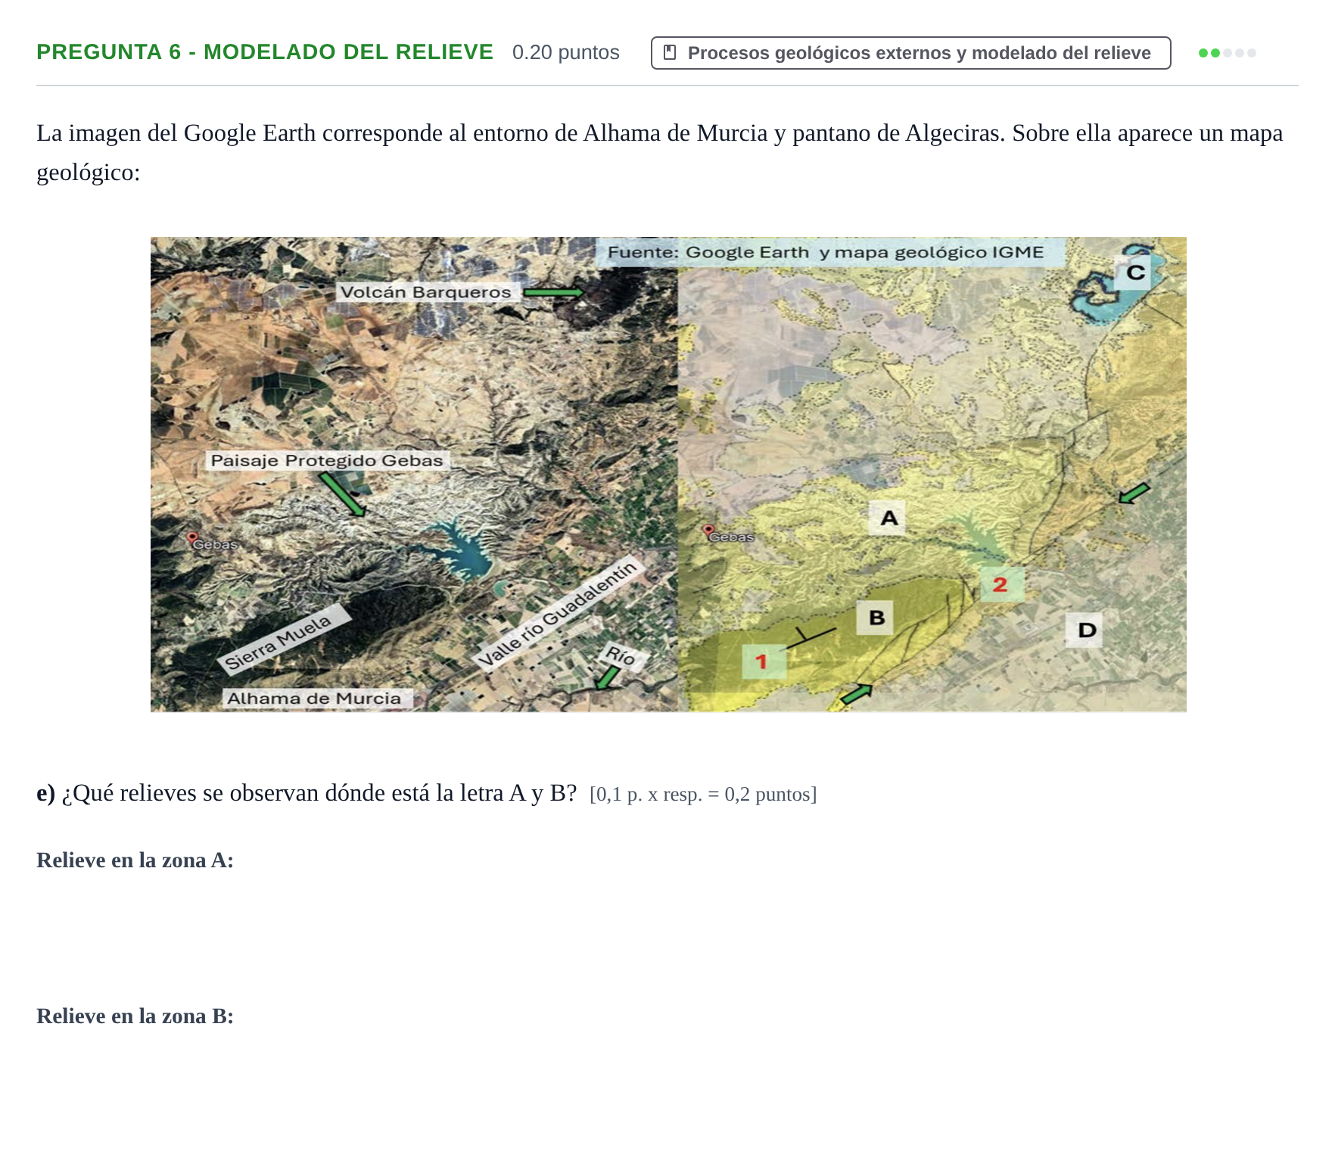Select the 'Relieve en la zona A:' label
1335x1170 pixels.
135,860
